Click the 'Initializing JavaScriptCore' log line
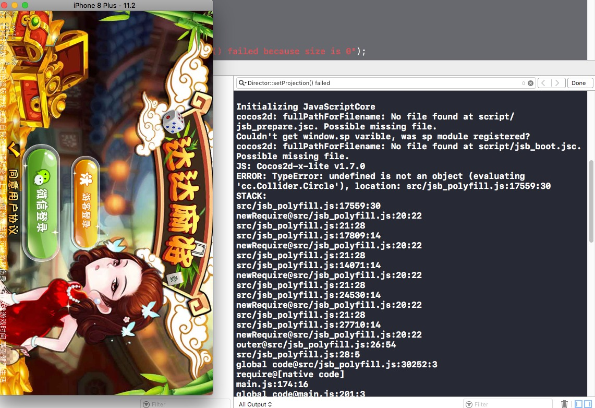The width and height of the screenshot is (595, 408). tap(306, 106)
